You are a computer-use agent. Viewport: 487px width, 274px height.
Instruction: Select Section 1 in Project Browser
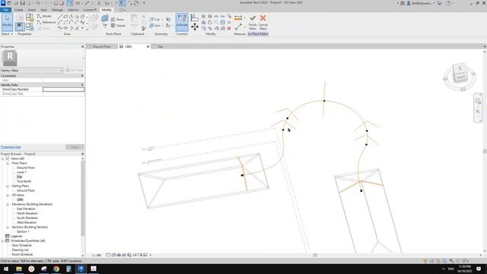coord(23,231)
